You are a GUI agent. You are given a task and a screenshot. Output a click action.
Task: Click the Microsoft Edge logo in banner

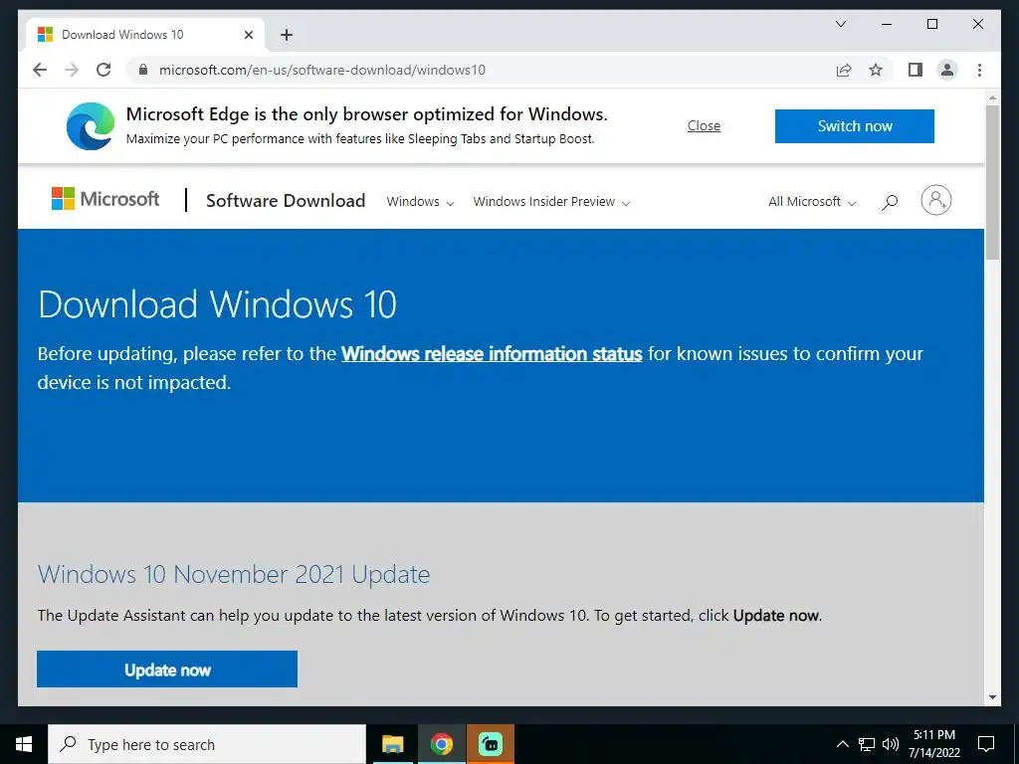click(x=91, y=126)
